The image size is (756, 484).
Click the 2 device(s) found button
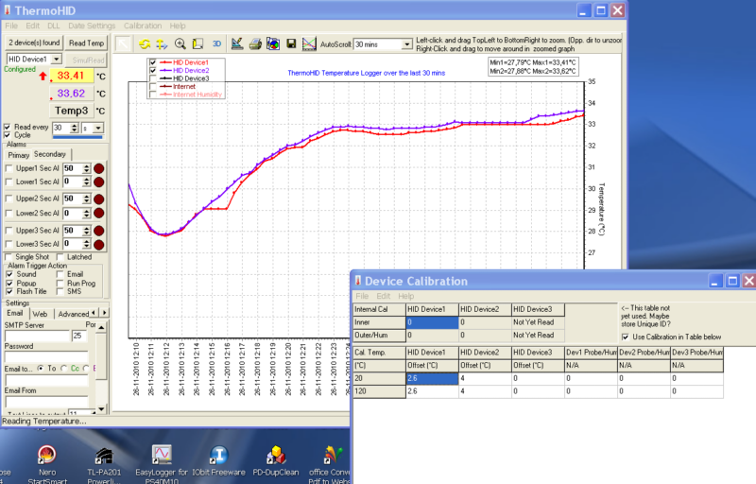click(33, 43)
